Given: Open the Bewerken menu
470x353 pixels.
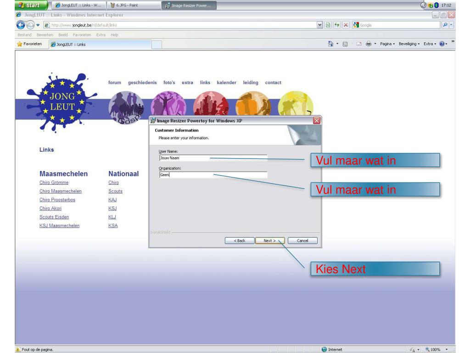Looking at the screenshot, I should (45, 35).
